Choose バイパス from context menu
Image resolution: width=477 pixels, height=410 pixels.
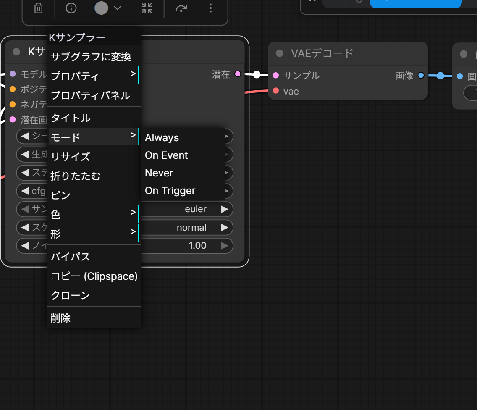[x=94, y=257]
